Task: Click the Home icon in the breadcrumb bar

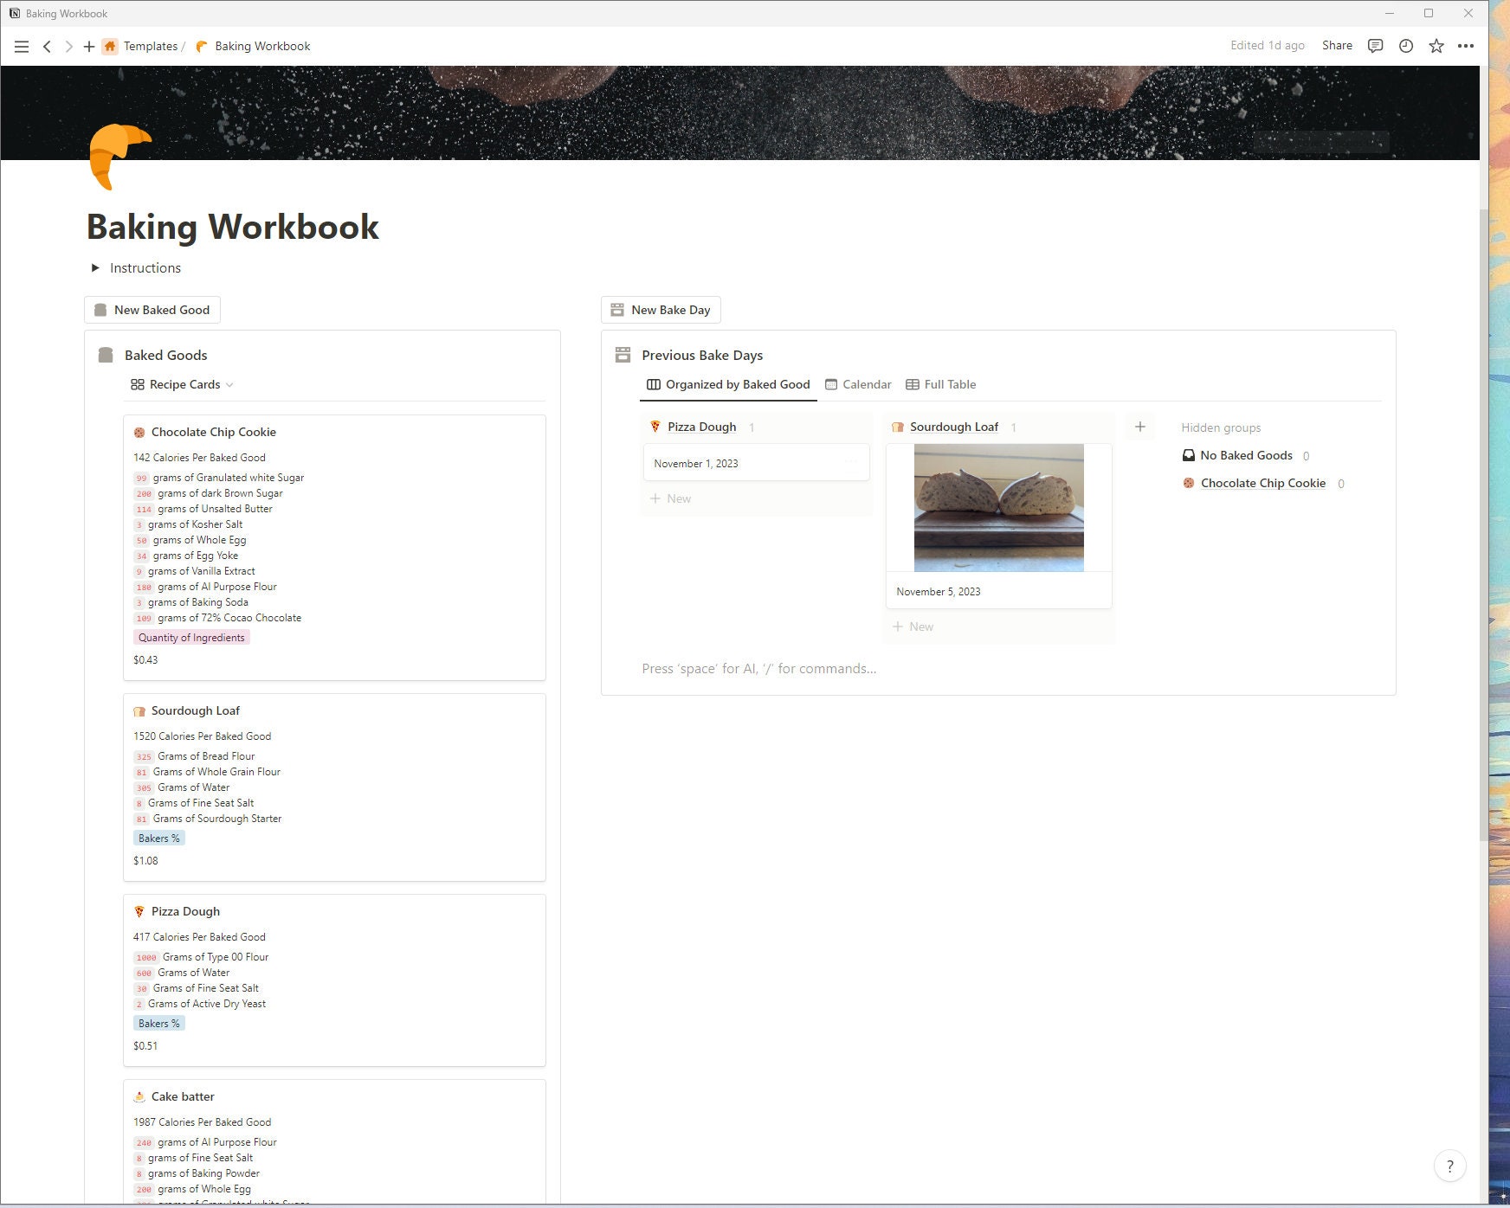Action: 111,47
